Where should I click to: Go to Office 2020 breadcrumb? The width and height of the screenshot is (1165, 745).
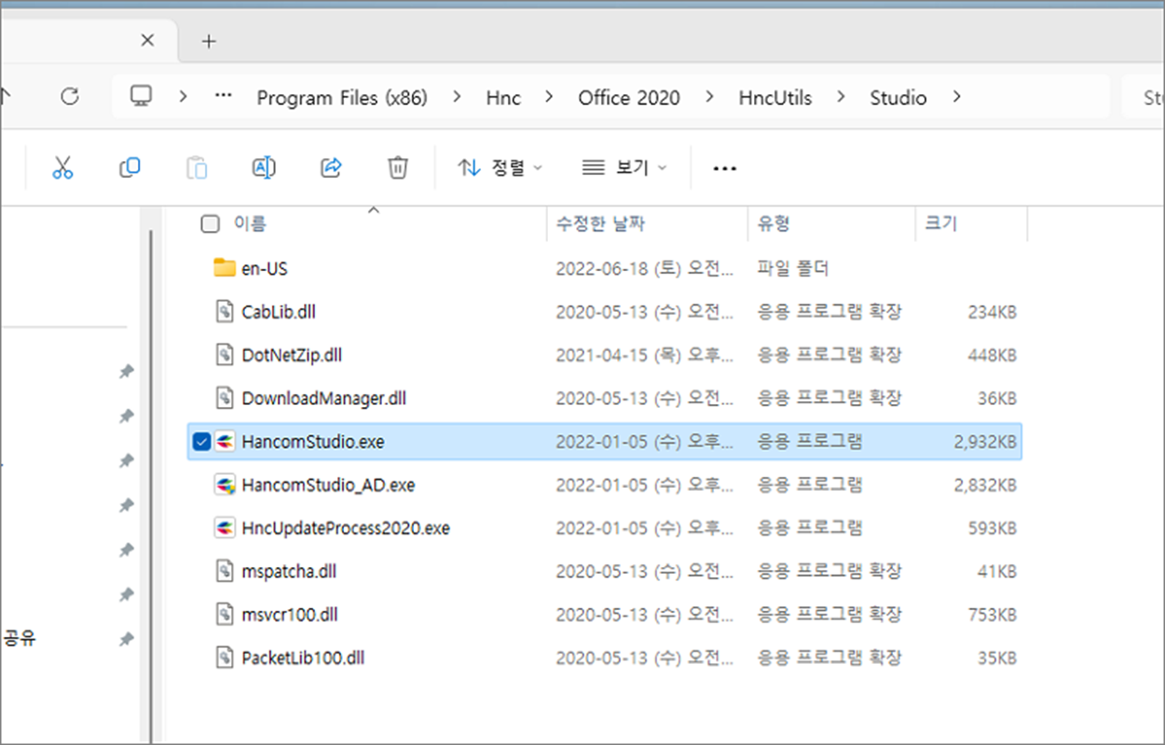pyautogui.click(x=629, y=98)
